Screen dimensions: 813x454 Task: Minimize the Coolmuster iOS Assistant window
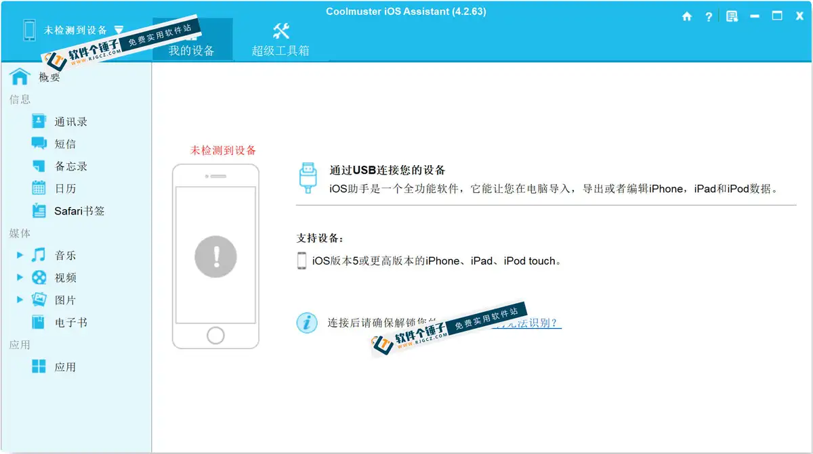tap(755, 17)
